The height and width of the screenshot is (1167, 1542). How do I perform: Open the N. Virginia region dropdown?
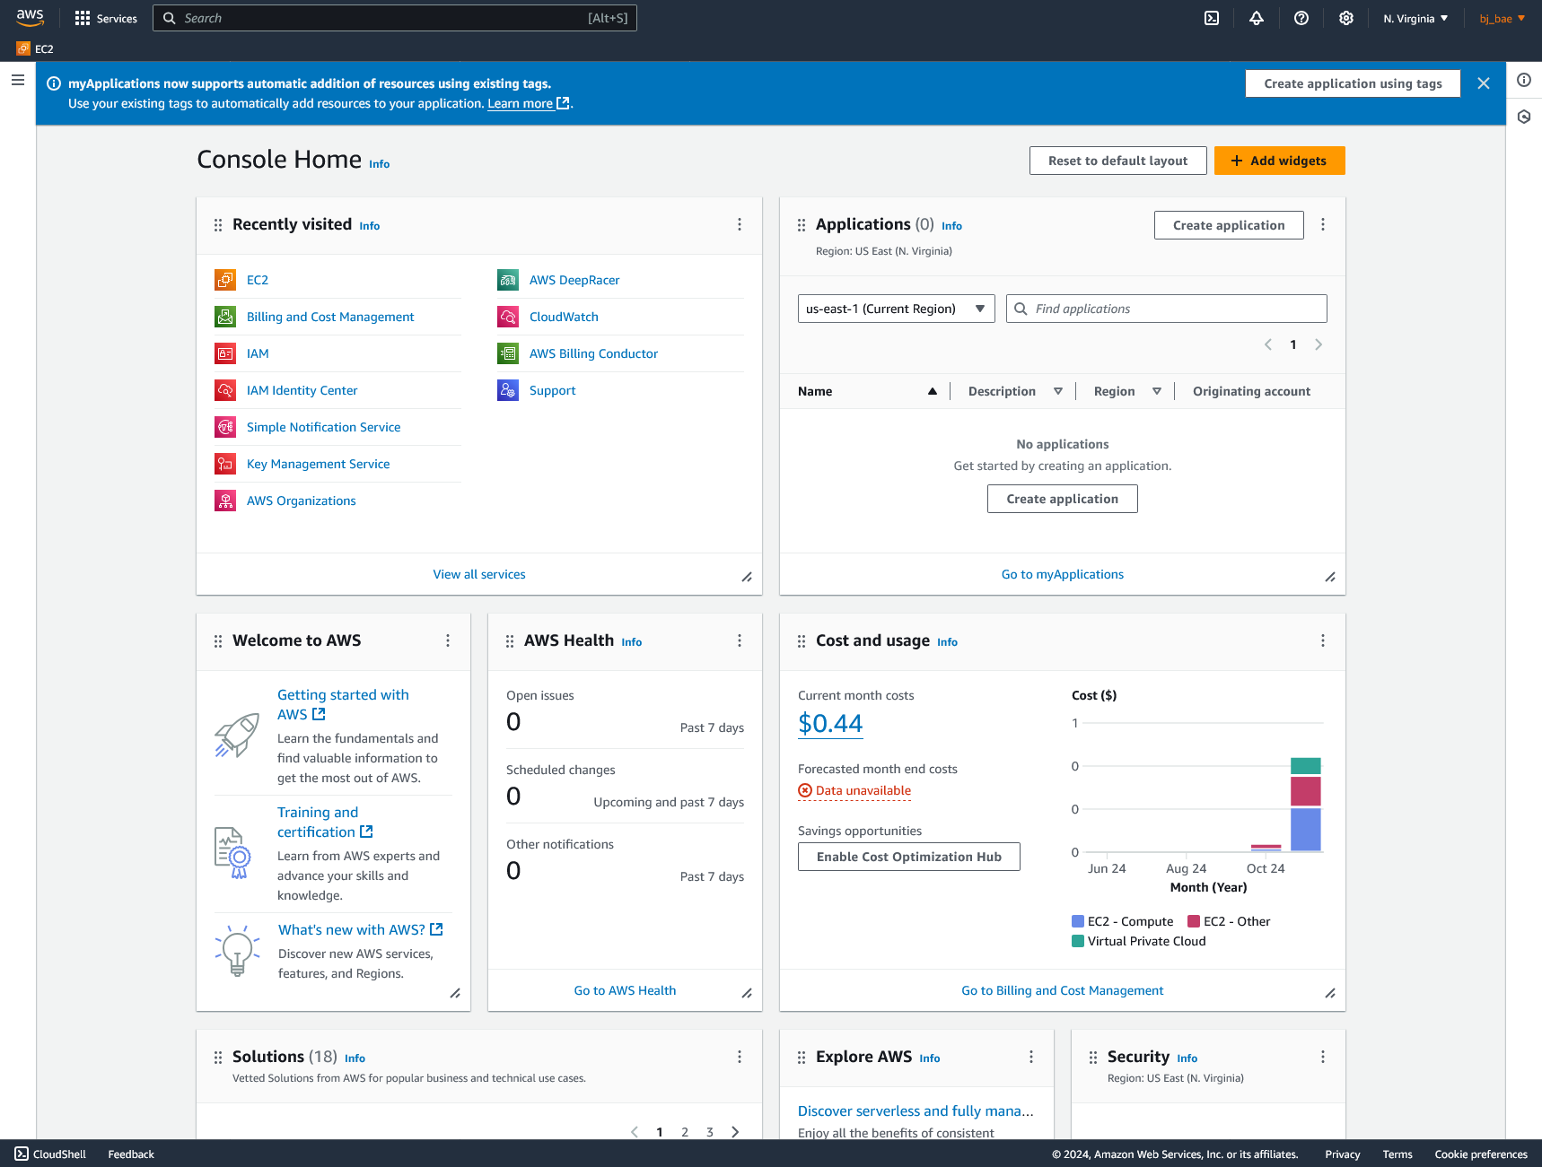pos(1415,18)
